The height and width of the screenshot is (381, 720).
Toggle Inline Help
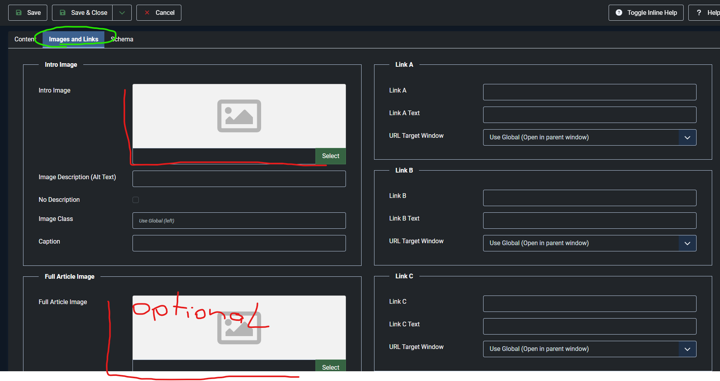coord(646,13)
